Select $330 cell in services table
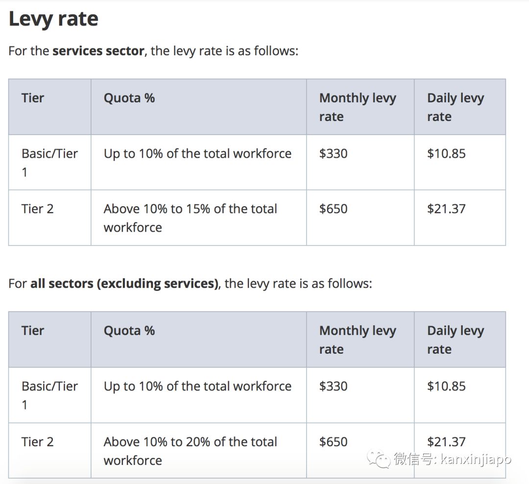The image size is (529, 484). pyautogui.click(x=334, y=153)
